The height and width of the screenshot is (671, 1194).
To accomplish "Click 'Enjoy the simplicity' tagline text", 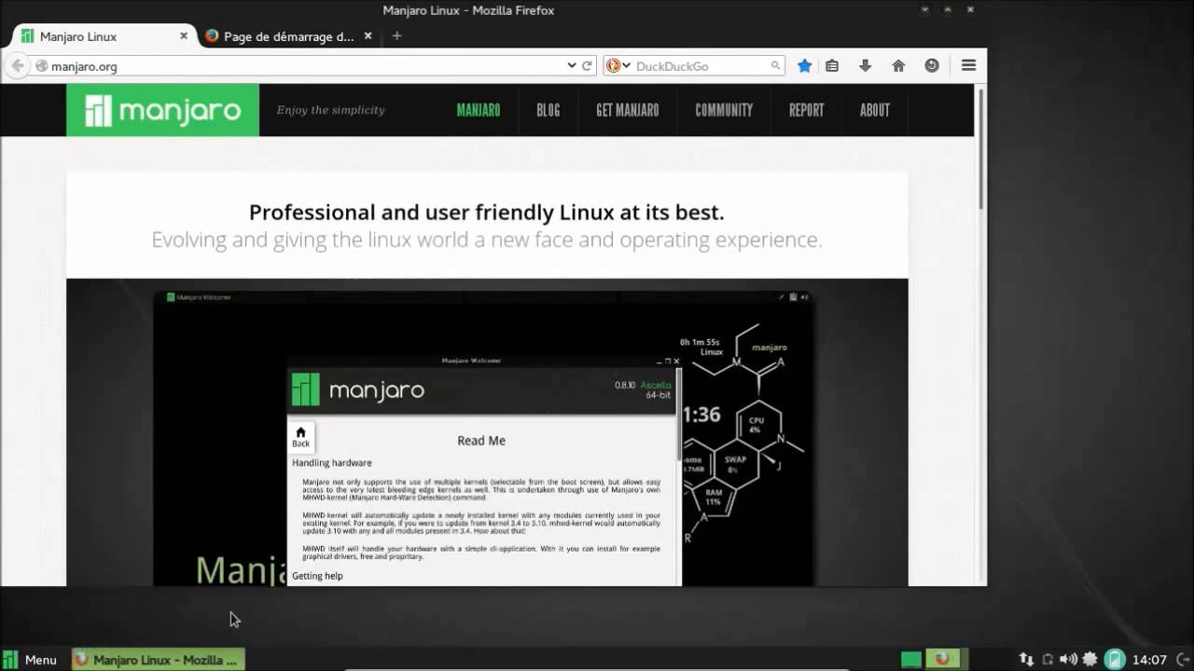I will tap(330, 110).
